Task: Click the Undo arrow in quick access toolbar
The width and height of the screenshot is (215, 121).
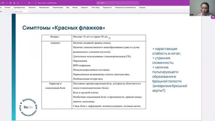Action: tap(21, 3)
